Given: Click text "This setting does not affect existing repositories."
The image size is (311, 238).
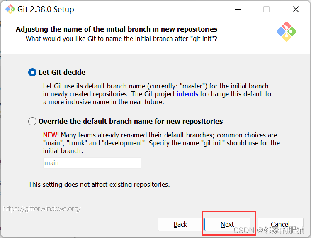Looking at the screenshot, I should tap(99, 184).
